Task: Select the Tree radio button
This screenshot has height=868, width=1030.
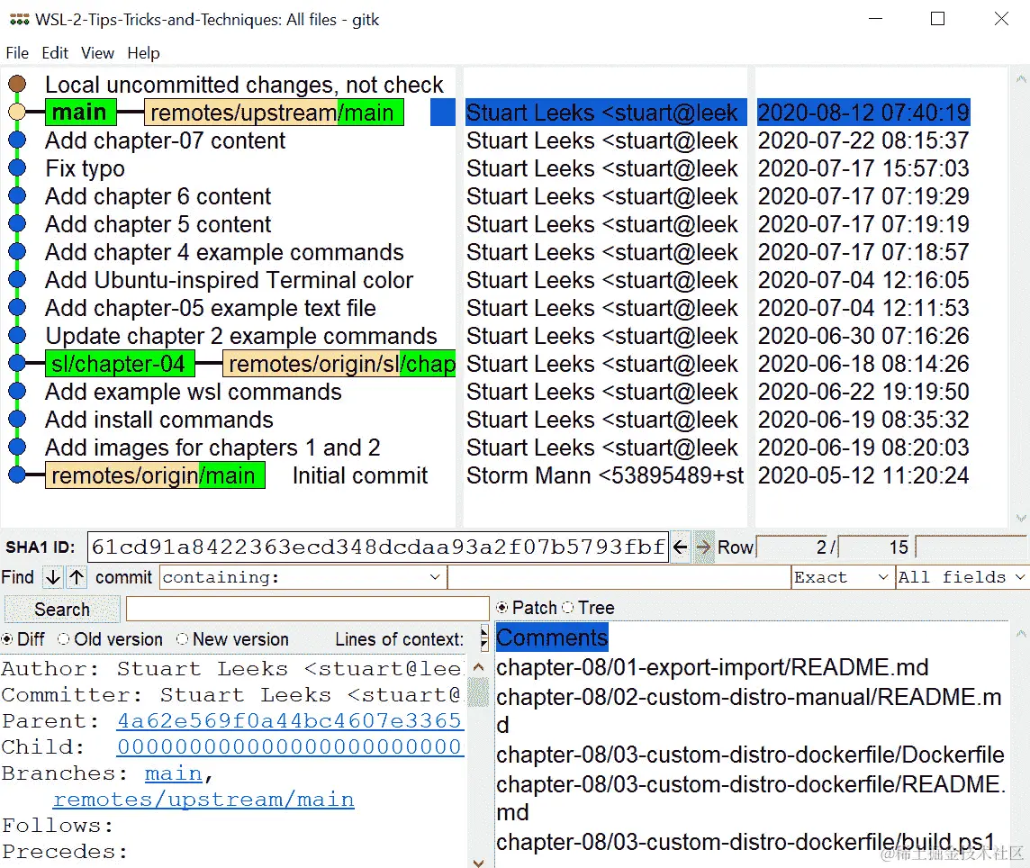Action: point(565,607)
